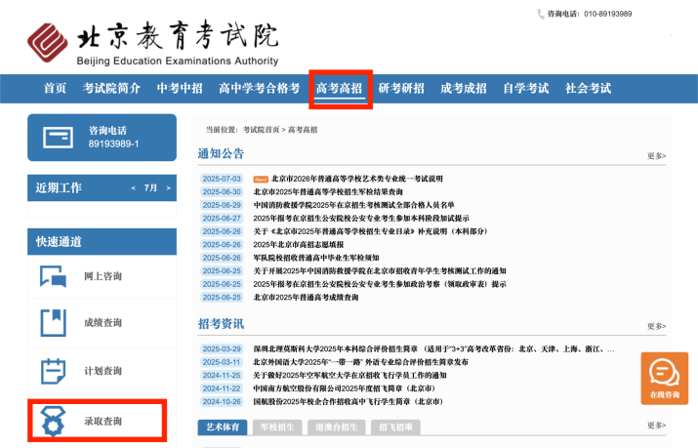Open 国航股份2025年校企合作招飞简章
698x448 pixels.
(x=349, y=402)
